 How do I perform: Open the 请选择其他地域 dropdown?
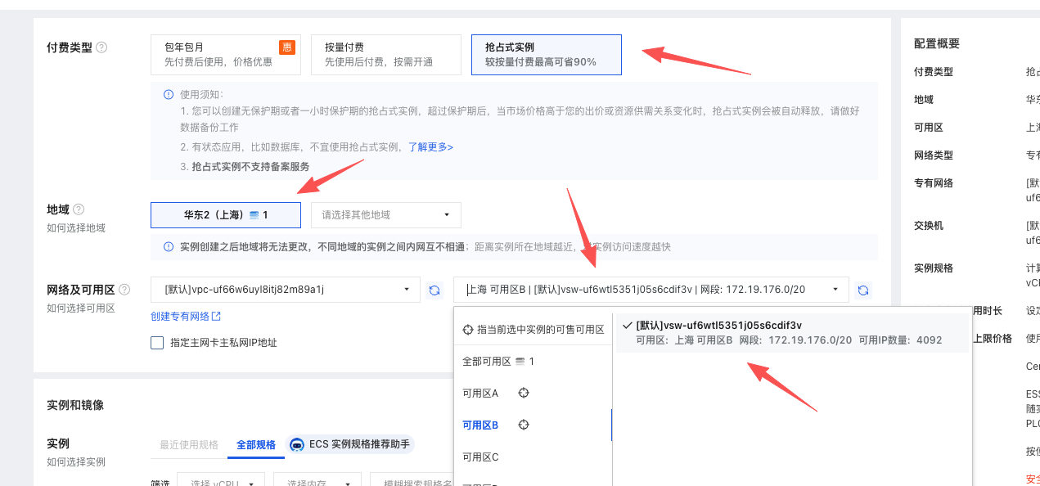point(385,215)
